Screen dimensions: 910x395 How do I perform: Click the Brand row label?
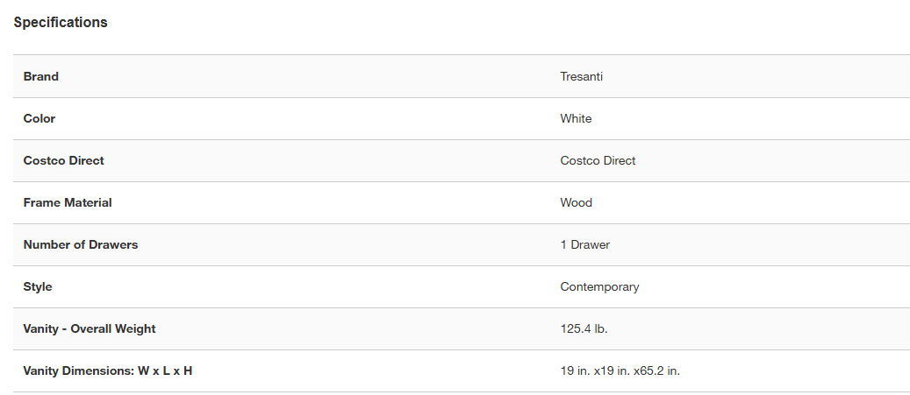pyautogui.click(x=41, y=76)
